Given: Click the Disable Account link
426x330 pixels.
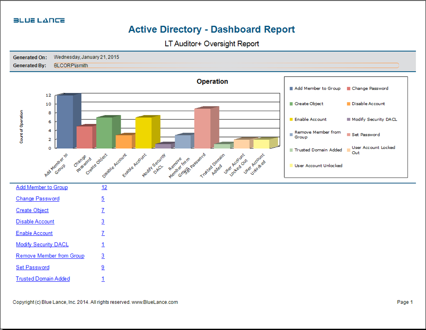Looking at the screenshot, I should pos(35,221).
